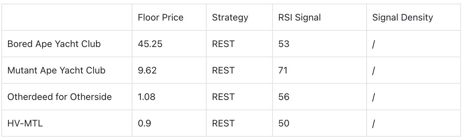The width and height of the screenshot is (463, 139).
Task: Select the HV-MTL row label
Action: coord(25,123)
